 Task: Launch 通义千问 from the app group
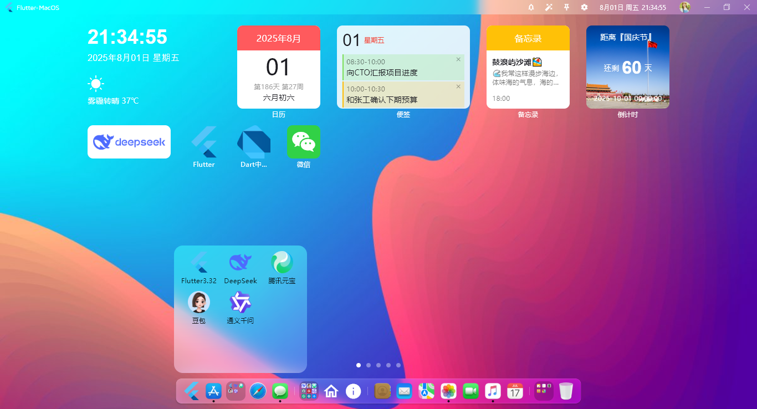(240, 303)
